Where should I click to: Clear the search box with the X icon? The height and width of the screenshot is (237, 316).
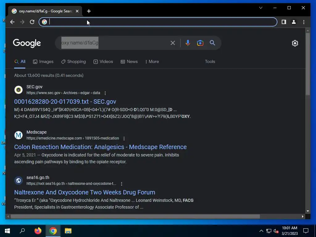[x=173, y=43]
